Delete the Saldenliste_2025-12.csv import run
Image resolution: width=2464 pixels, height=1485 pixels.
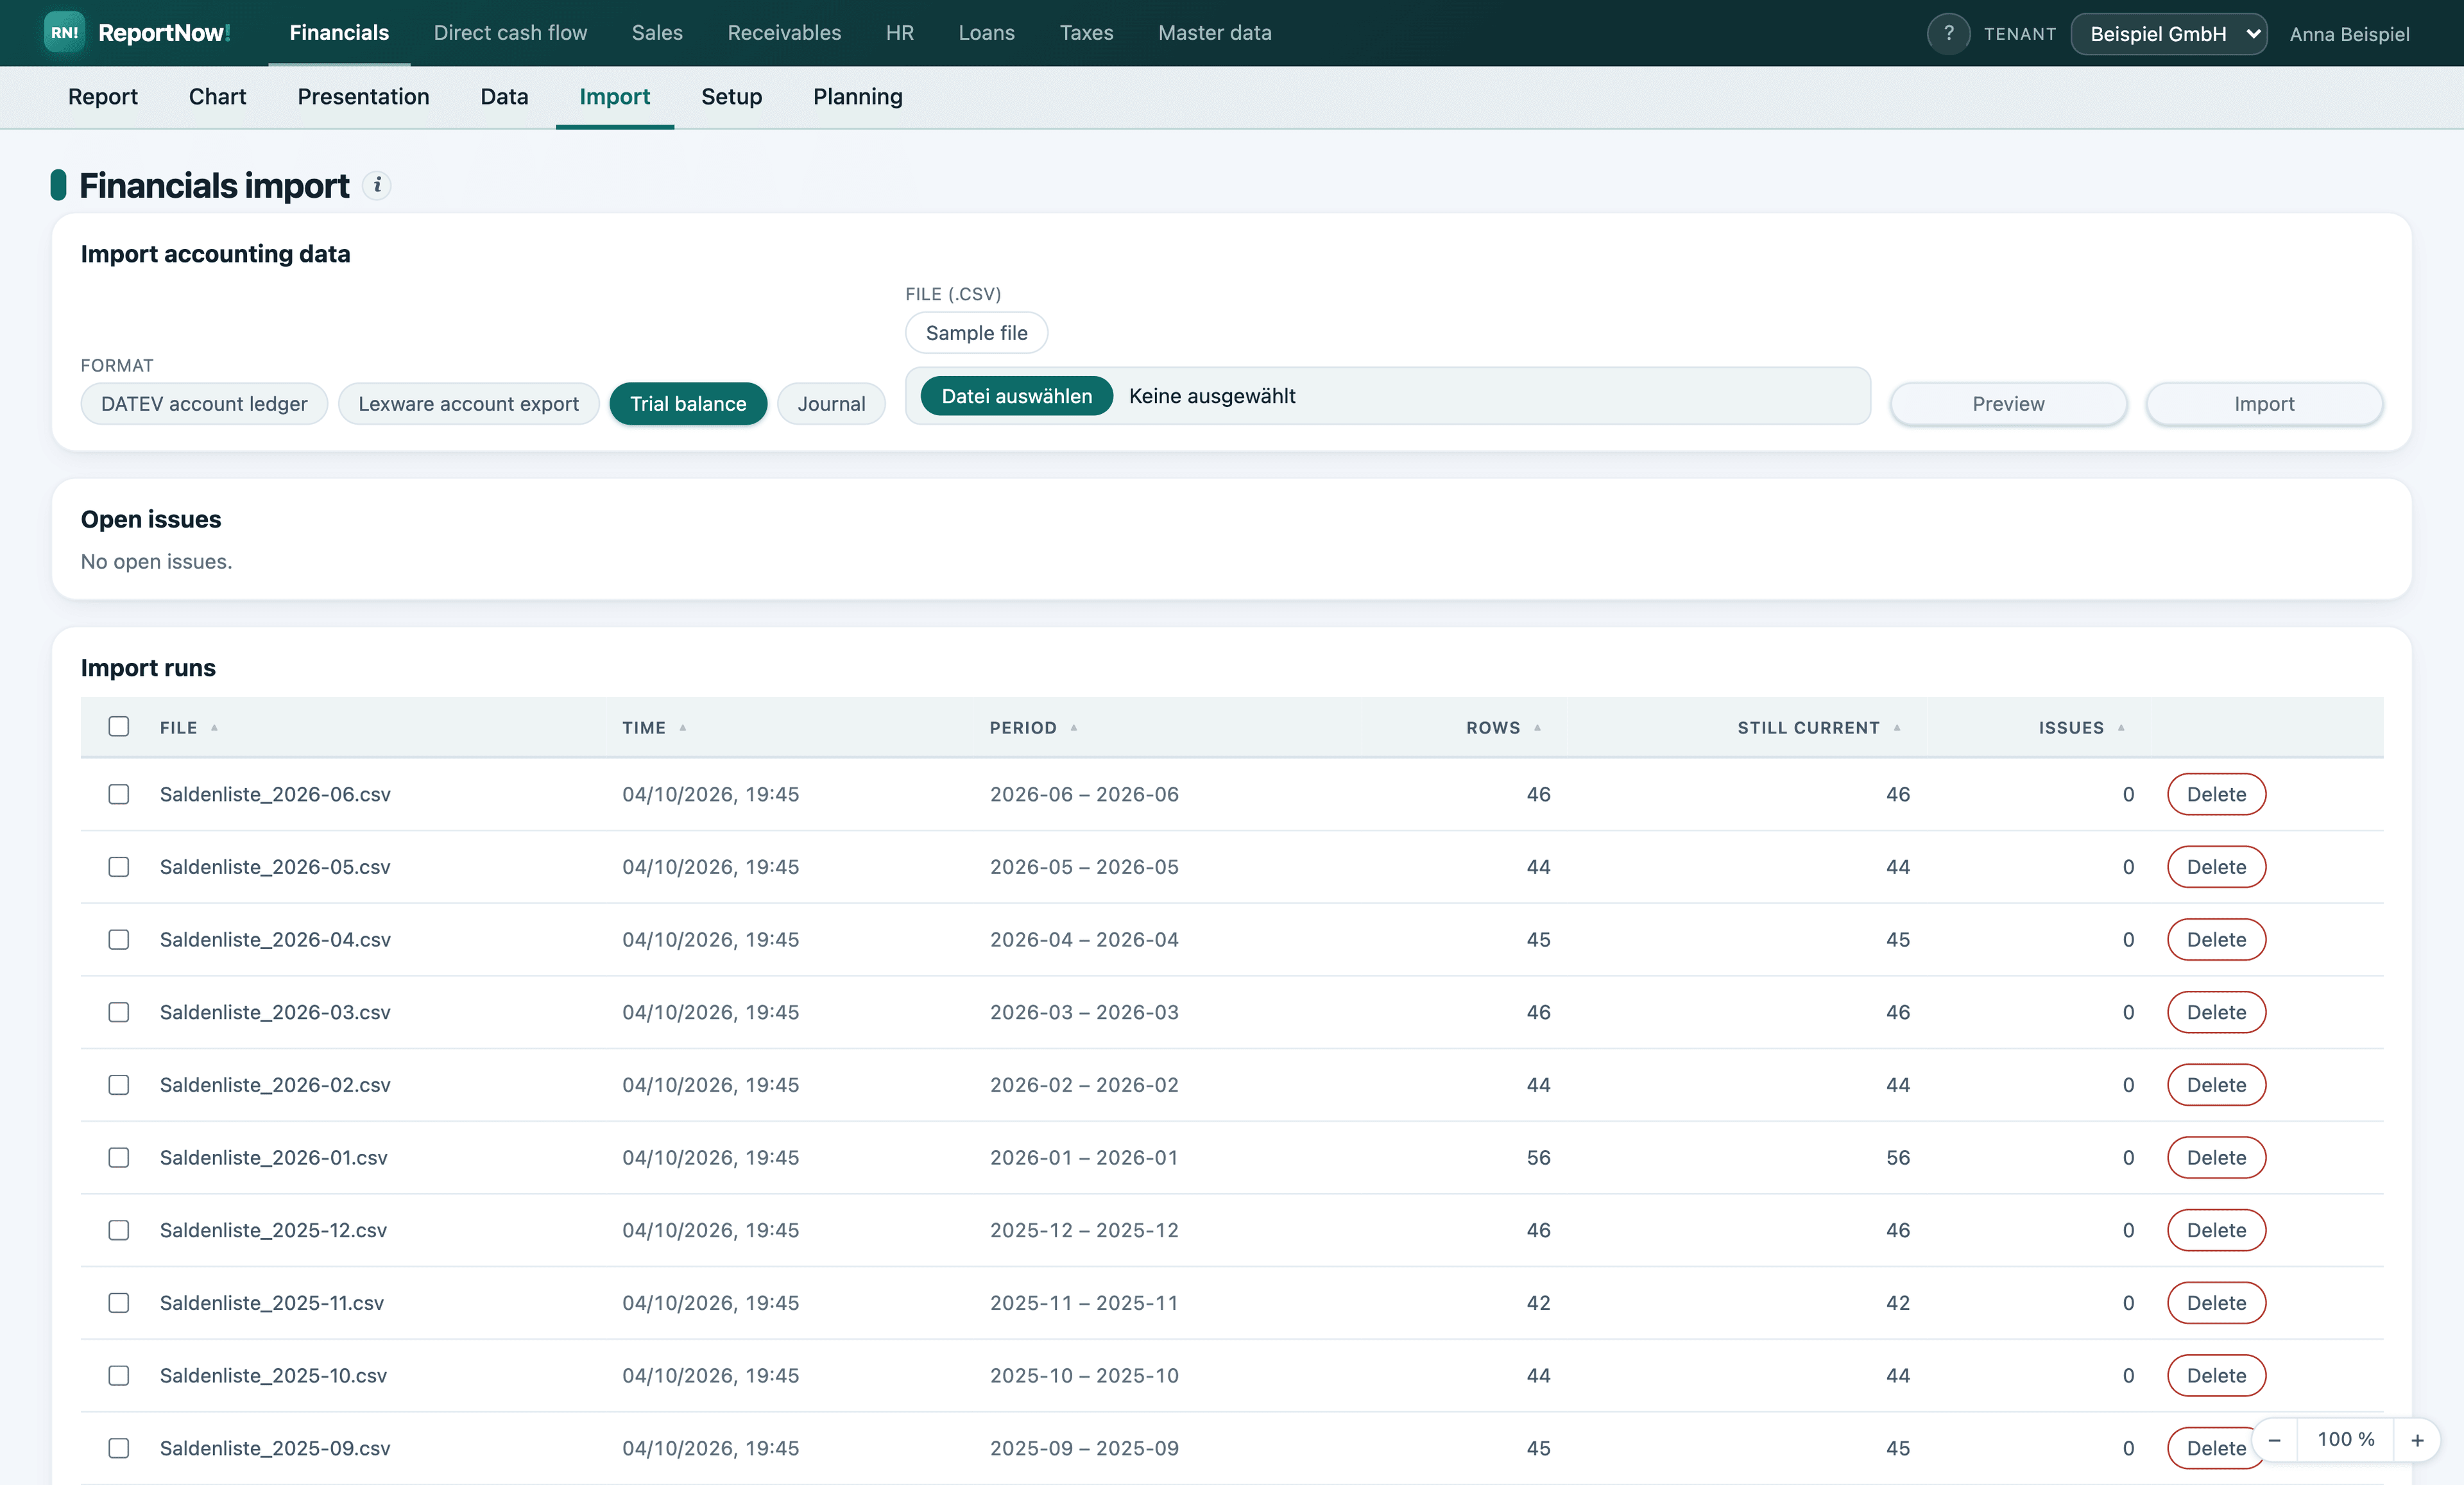click(x=2216, y=1230)
